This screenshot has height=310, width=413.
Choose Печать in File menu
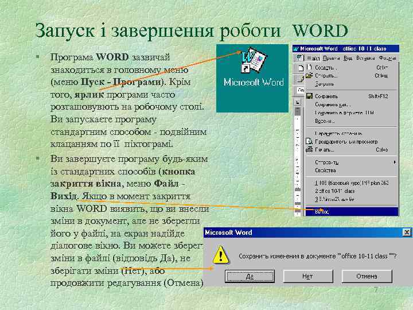point(351,150)
